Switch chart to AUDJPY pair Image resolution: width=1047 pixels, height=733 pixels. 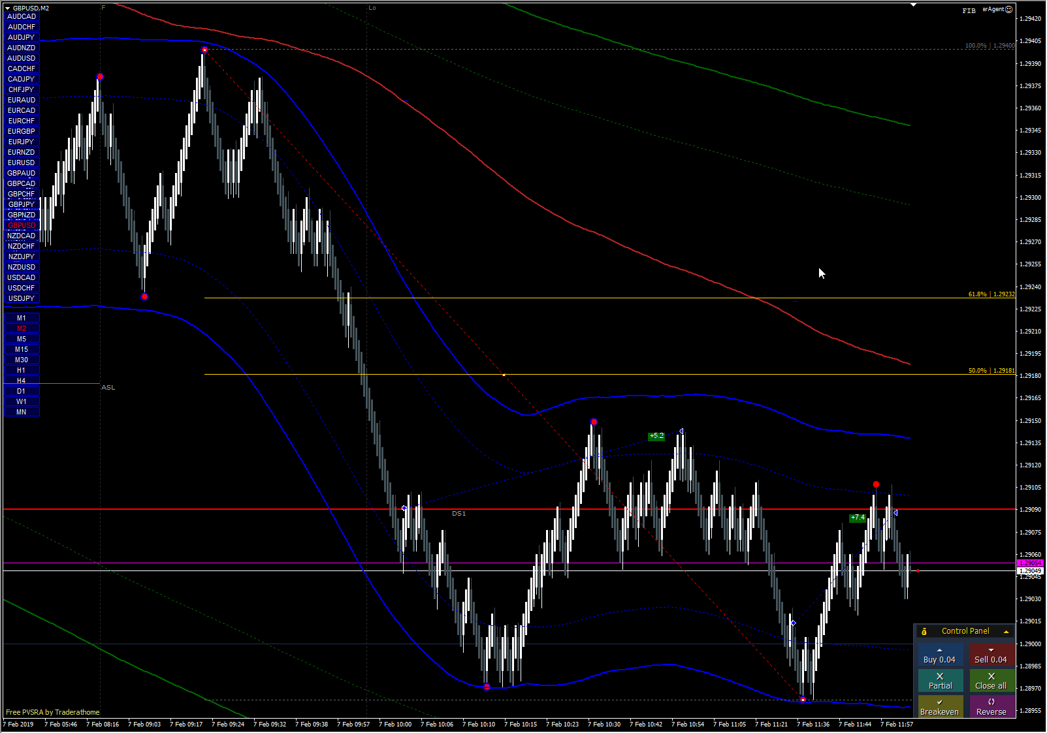[22, 37]
